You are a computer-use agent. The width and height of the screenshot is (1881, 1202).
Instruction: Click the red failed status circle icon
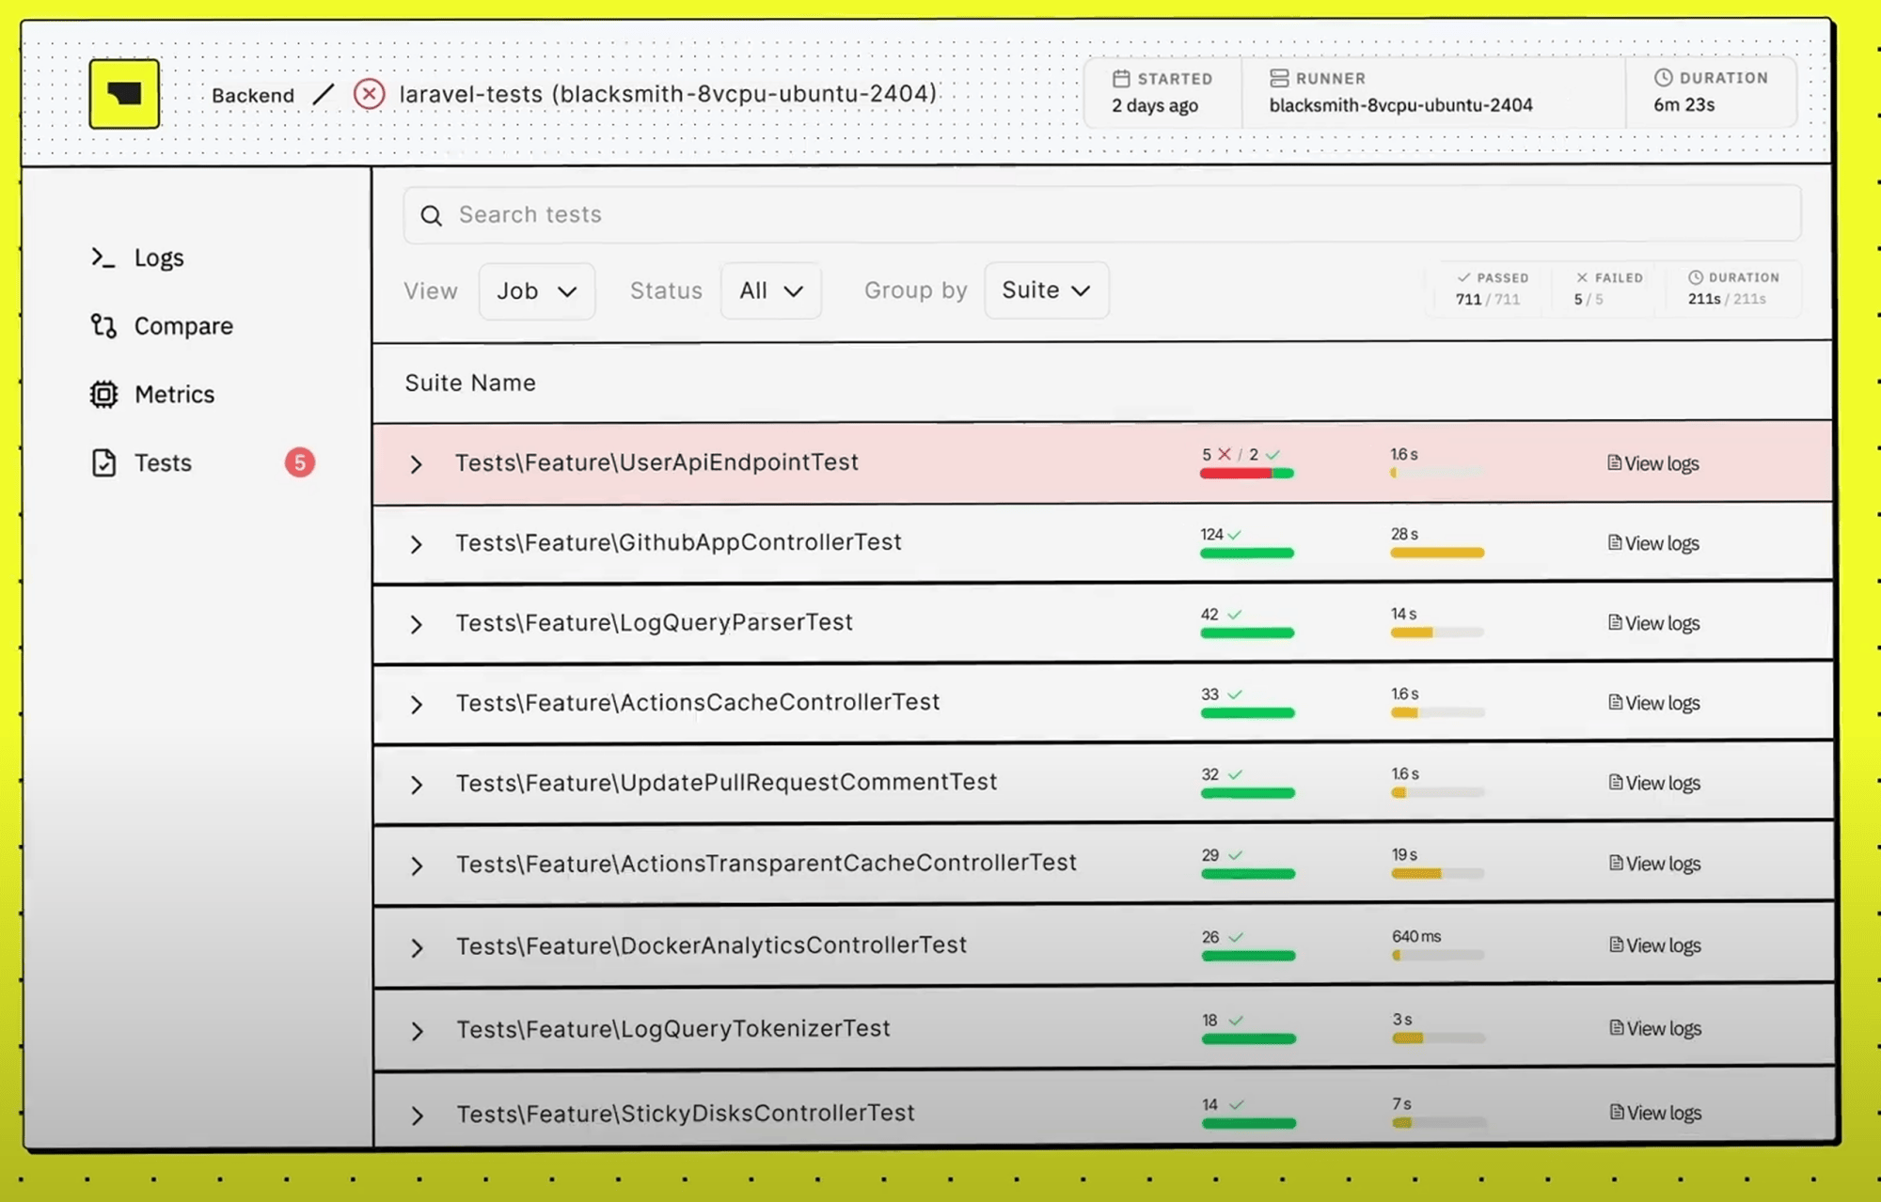tap(369, 94)
